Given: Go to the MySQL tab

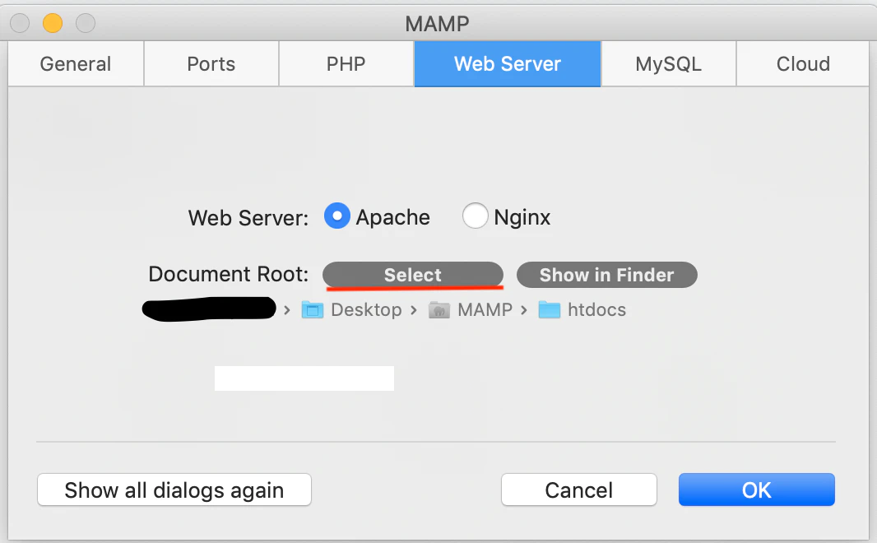Looking at the screenshot, I should click(x=668, y=63).
